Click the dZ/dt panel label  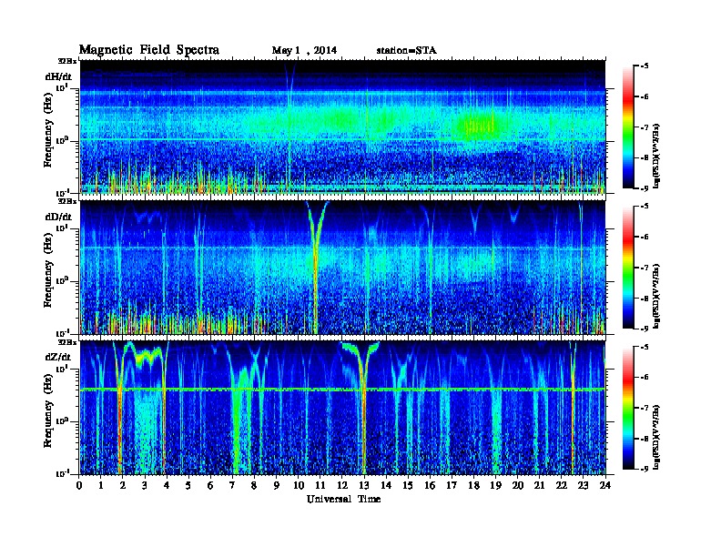click(58, 357)
